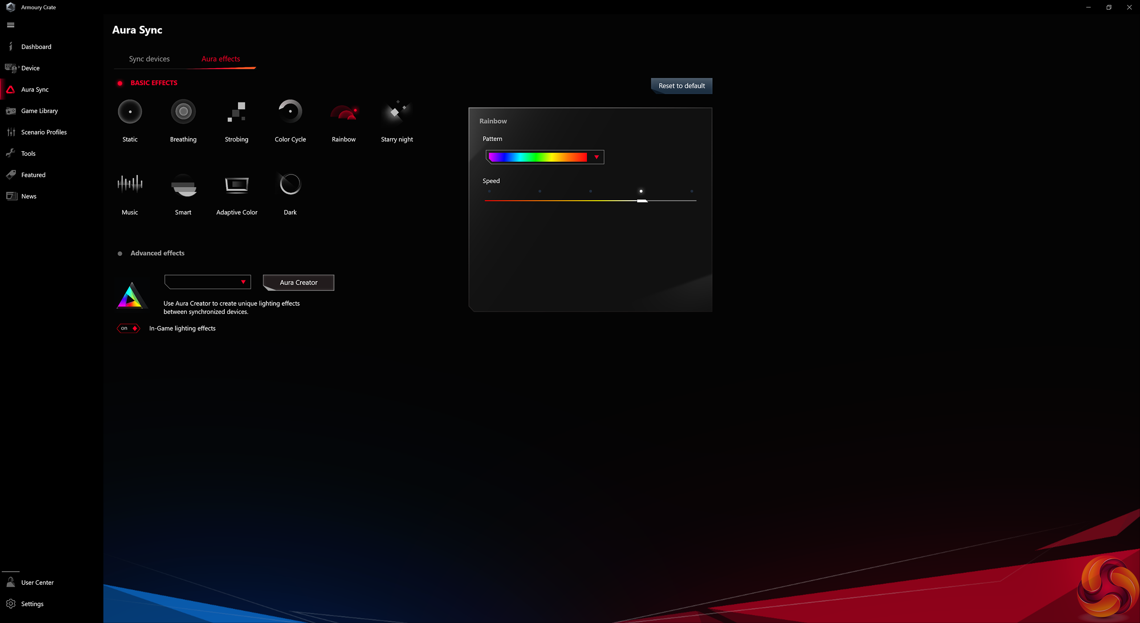The height and width of the screenshot is (623, 1140).
Task: Choose the Breathing effect icon
Action: pos(183,112)
